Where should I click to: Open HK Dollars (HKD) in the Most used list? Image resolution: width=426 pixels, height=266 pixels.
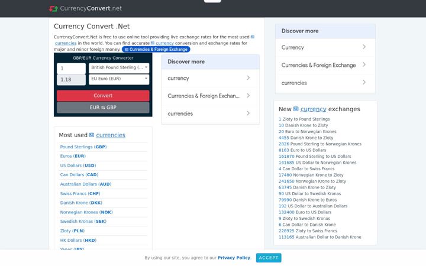coord(78,240)
